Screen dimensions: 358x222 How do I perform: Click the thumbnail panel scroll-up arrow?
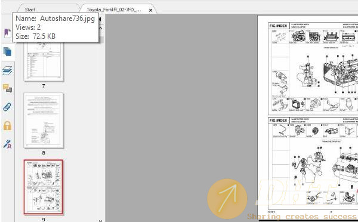pos(100,28)
